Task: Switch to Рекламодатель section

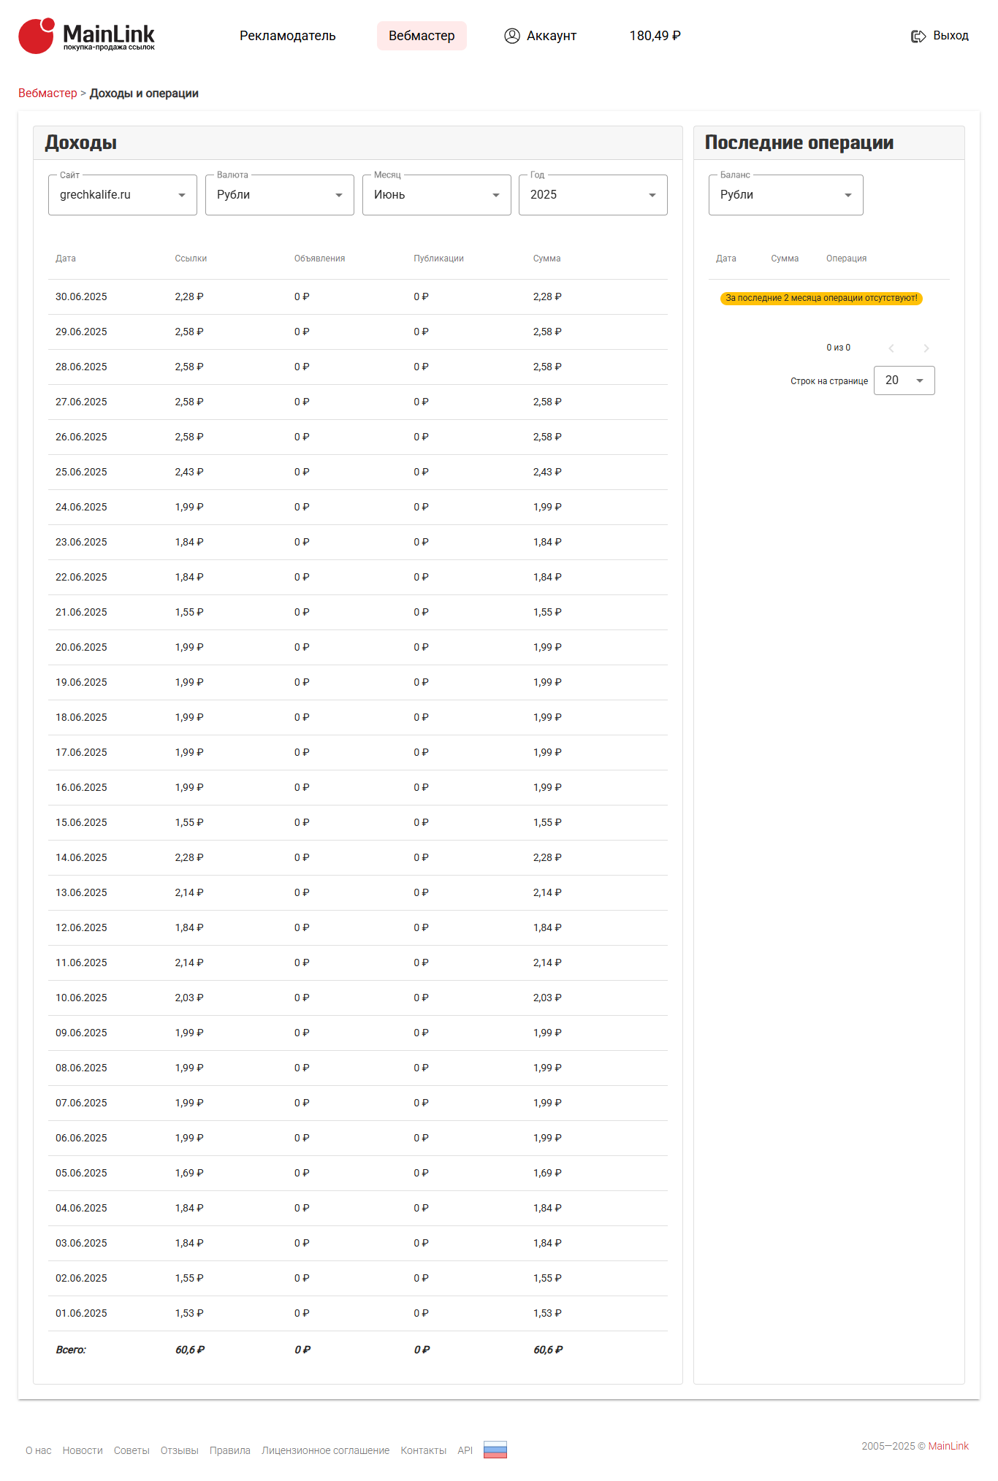Action: click(287, 36)
